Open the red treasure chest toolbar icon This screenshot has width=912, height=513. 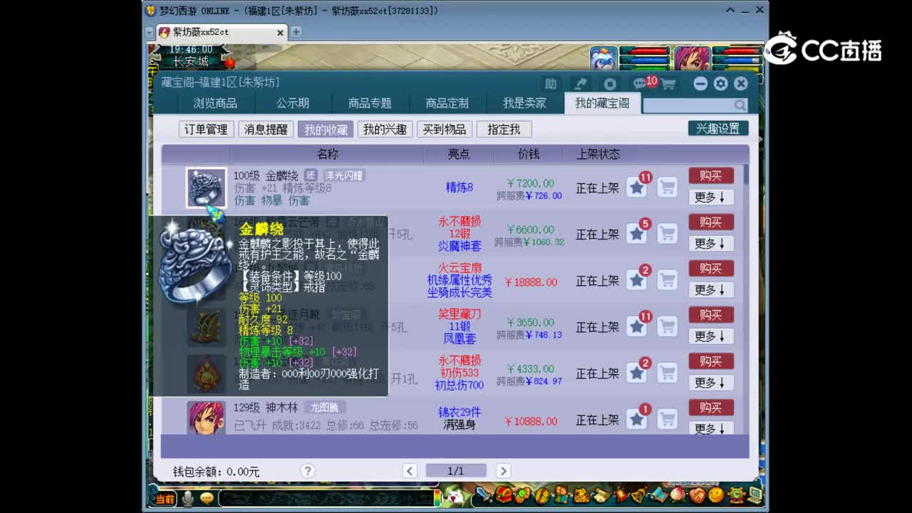click(504, 494)
